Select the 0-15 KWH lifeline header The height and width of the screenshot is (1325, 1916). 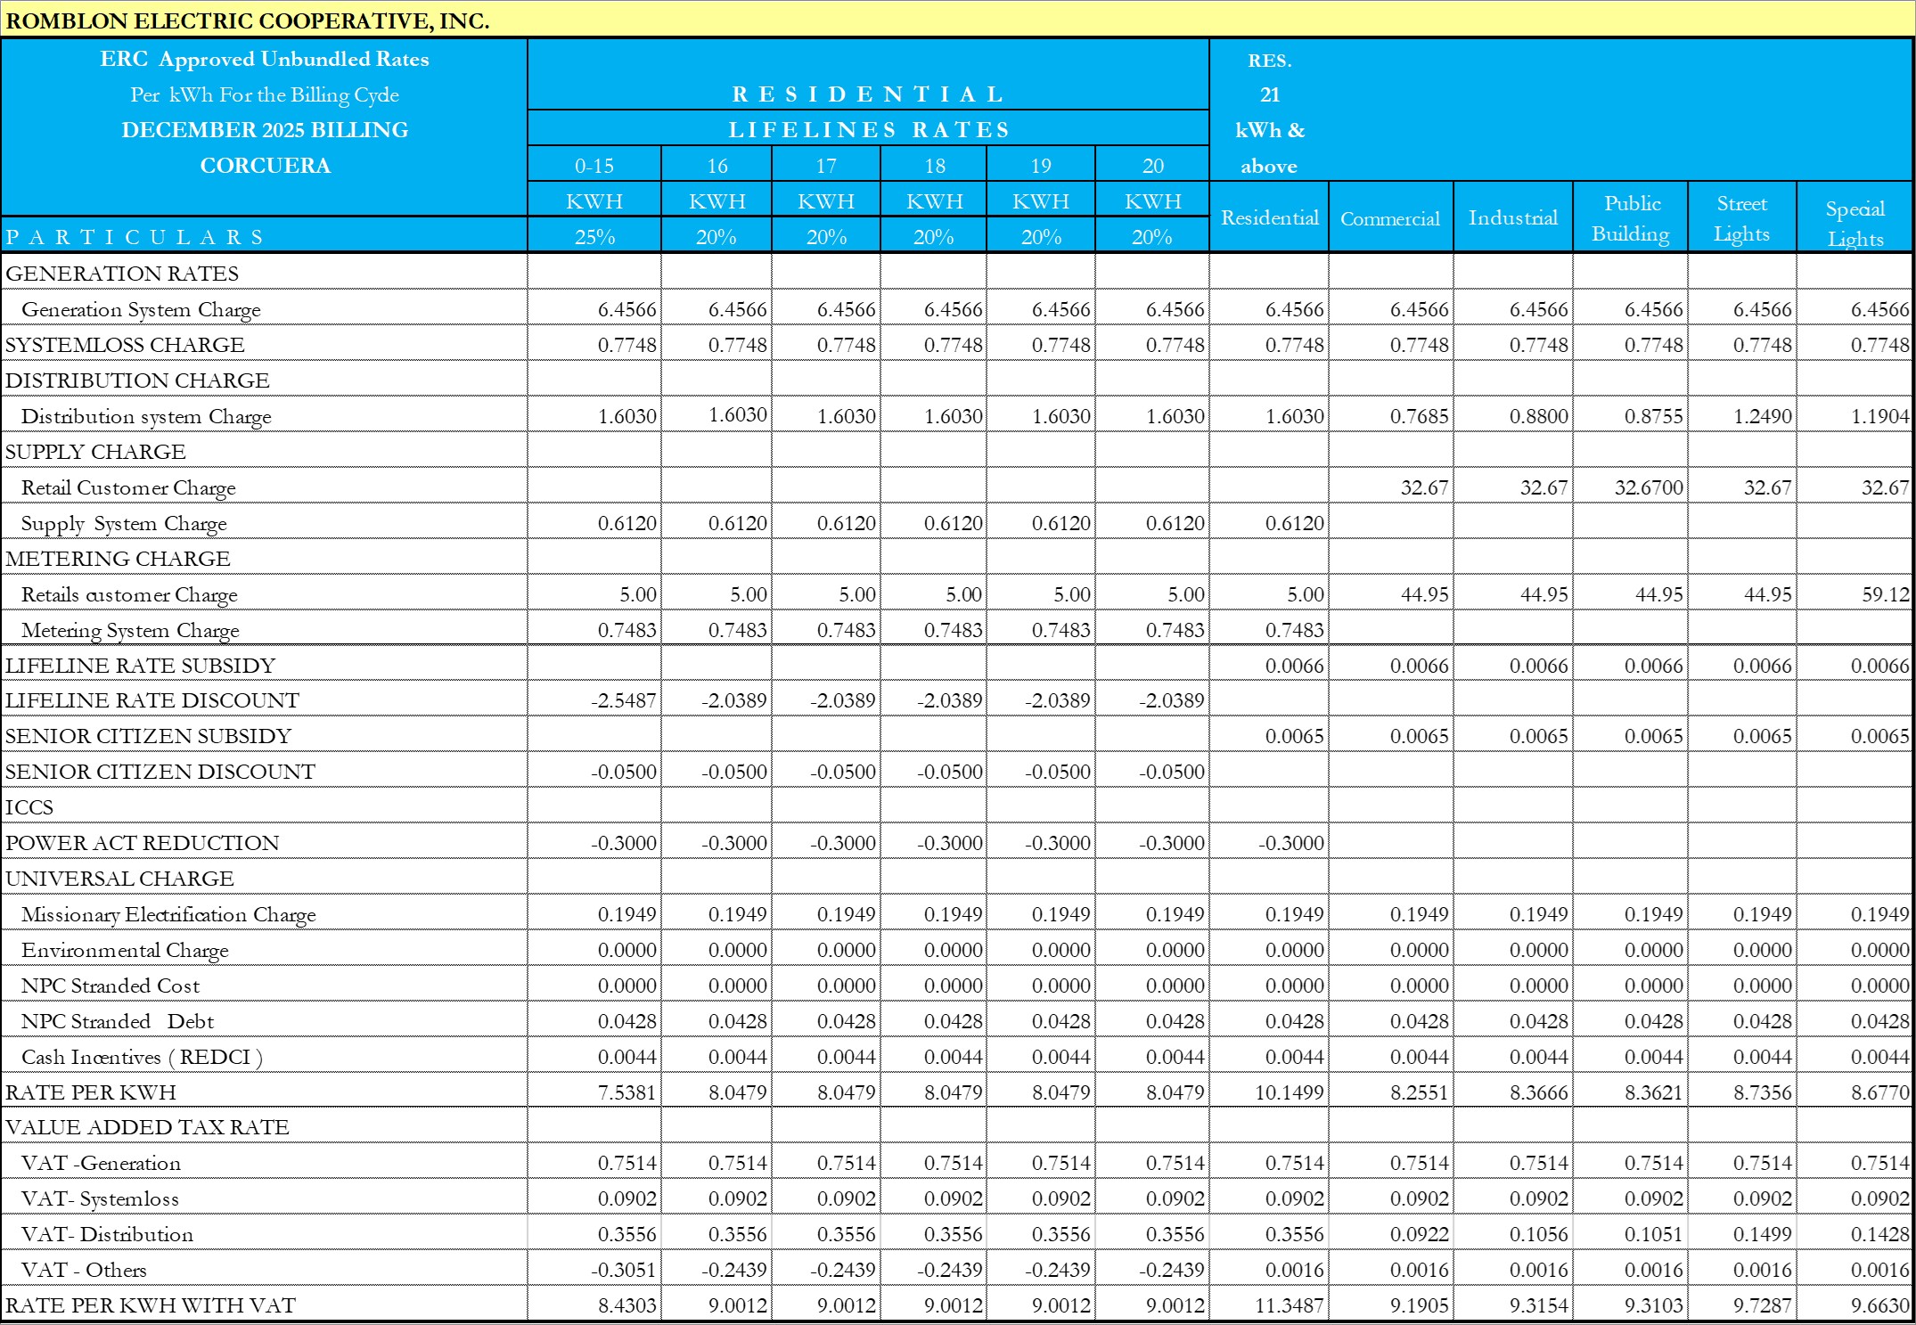pos(594,166)
